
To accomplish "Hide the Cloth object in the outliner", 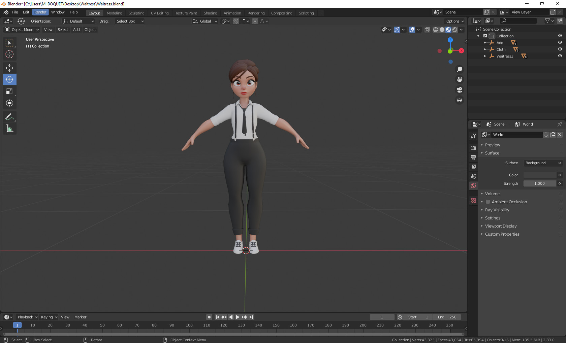I will pos(560,49).
